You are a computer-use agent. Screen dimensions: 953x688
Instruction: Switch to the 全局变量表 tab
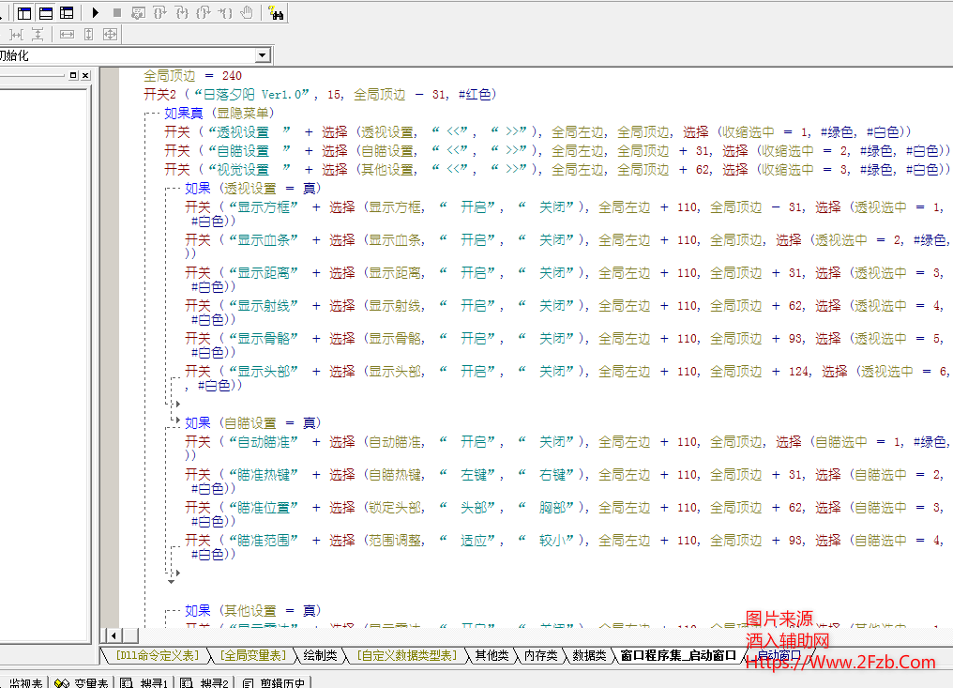click(253, 655)
